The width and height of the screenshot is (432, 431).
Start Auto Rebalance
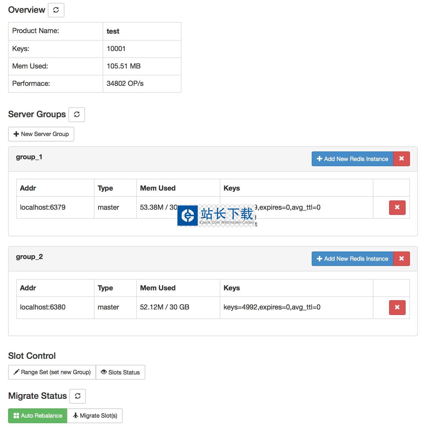click(x=38, y=416)
